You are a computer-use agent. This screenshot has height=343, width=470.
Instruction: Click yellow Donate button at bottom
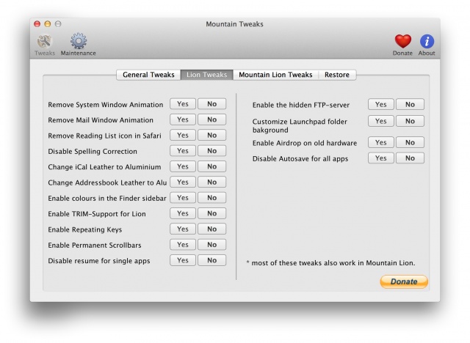(x=404, y=281)
